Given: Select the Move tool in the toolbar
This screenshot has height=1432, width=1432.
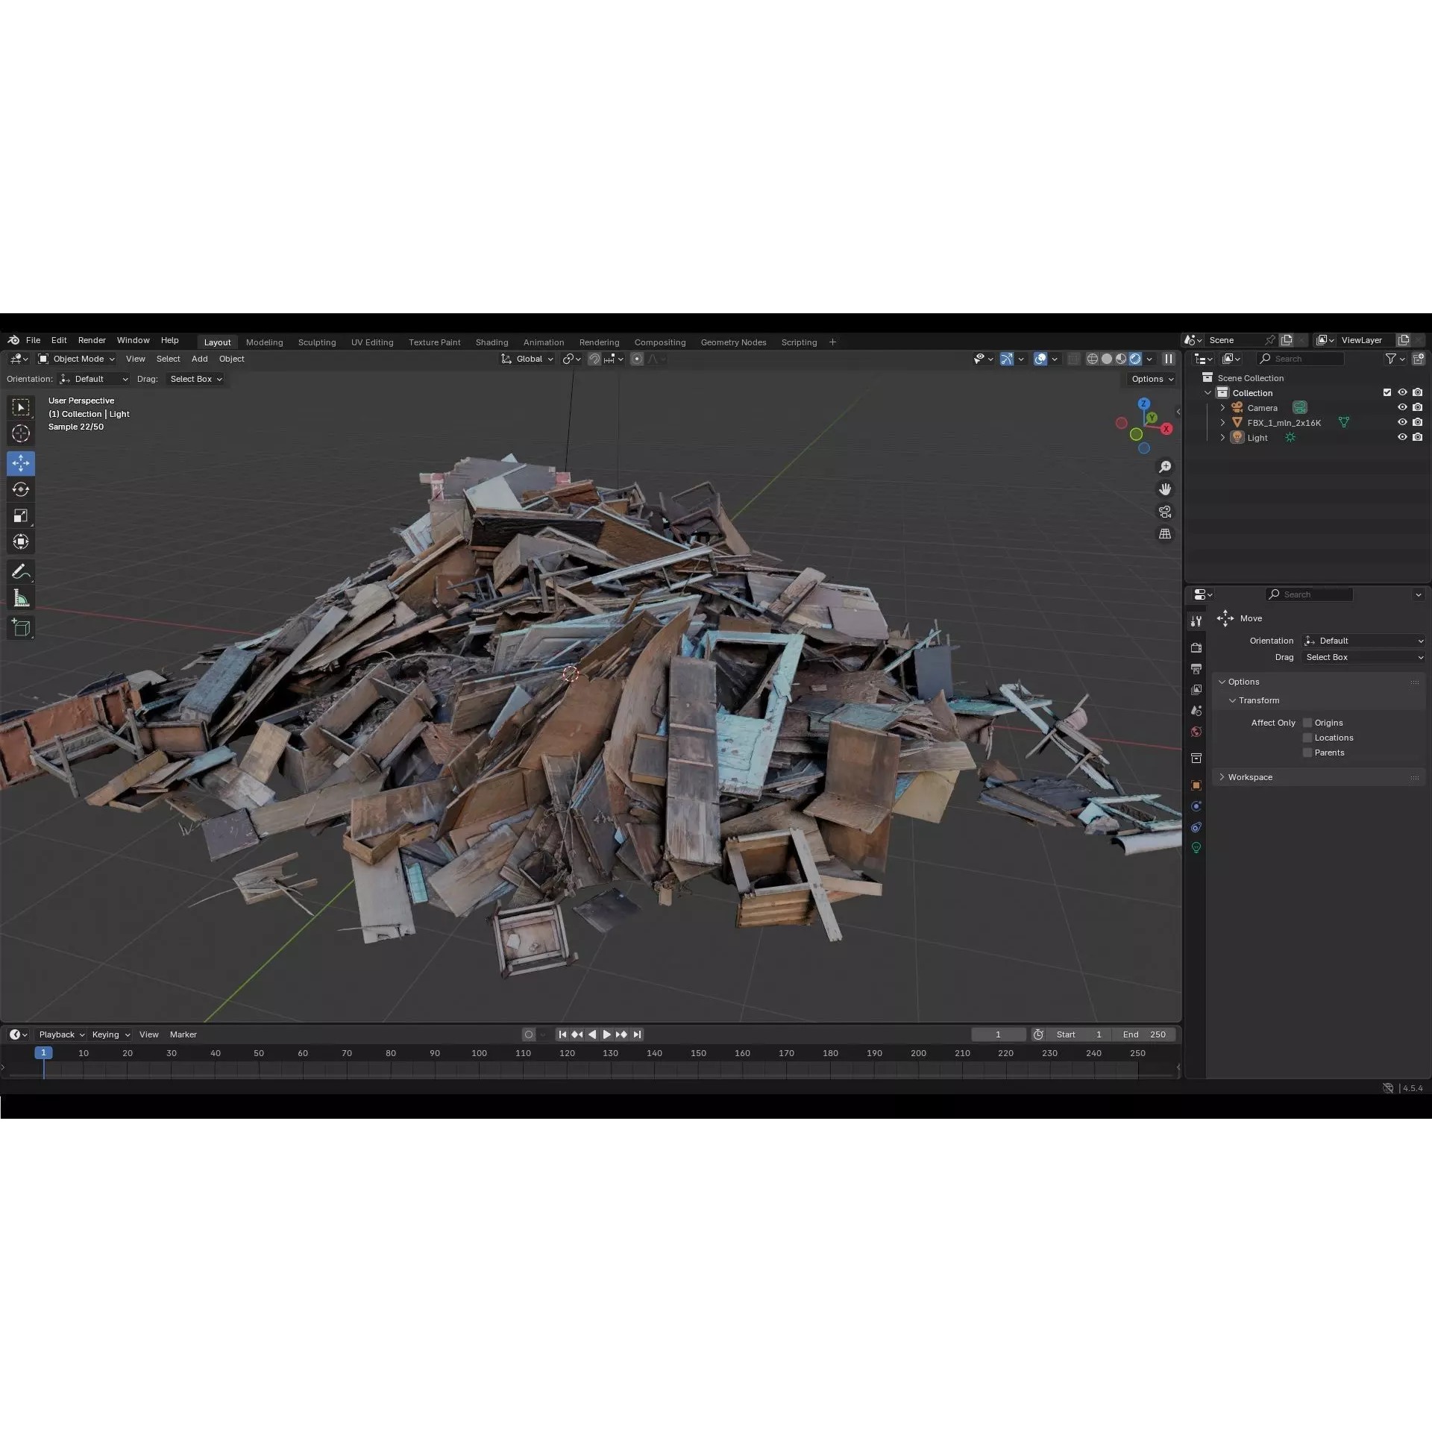Looking at the screenshot, I should click(x=21, y=463).
